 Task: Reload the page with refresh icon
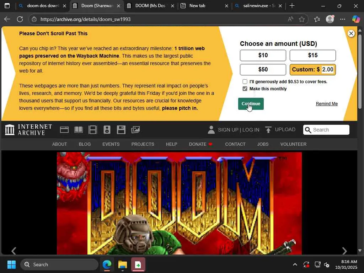click(x=20, y=19)
